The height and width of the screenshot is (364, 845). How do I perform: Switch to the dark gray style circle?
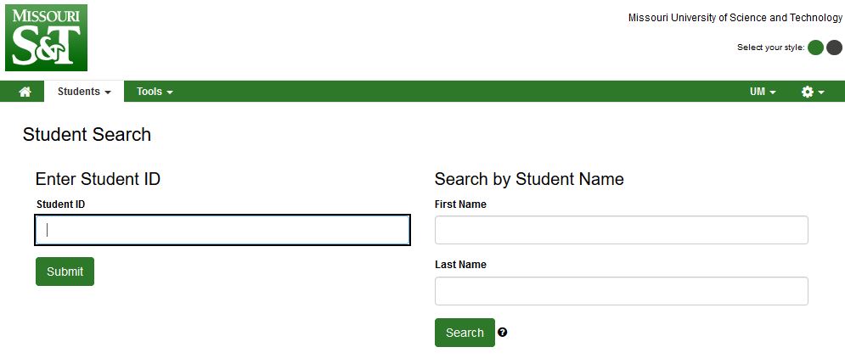pos(834,48)
